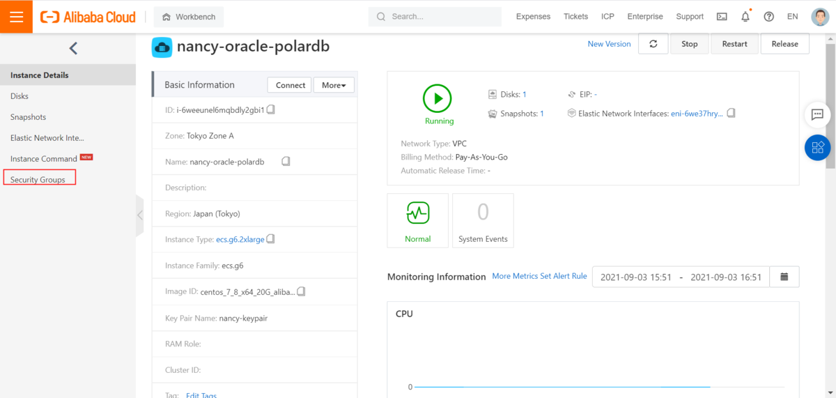The image size is (836, 398).
Task: Click the EIP icon in status panel
Action: tap(572, 94)
